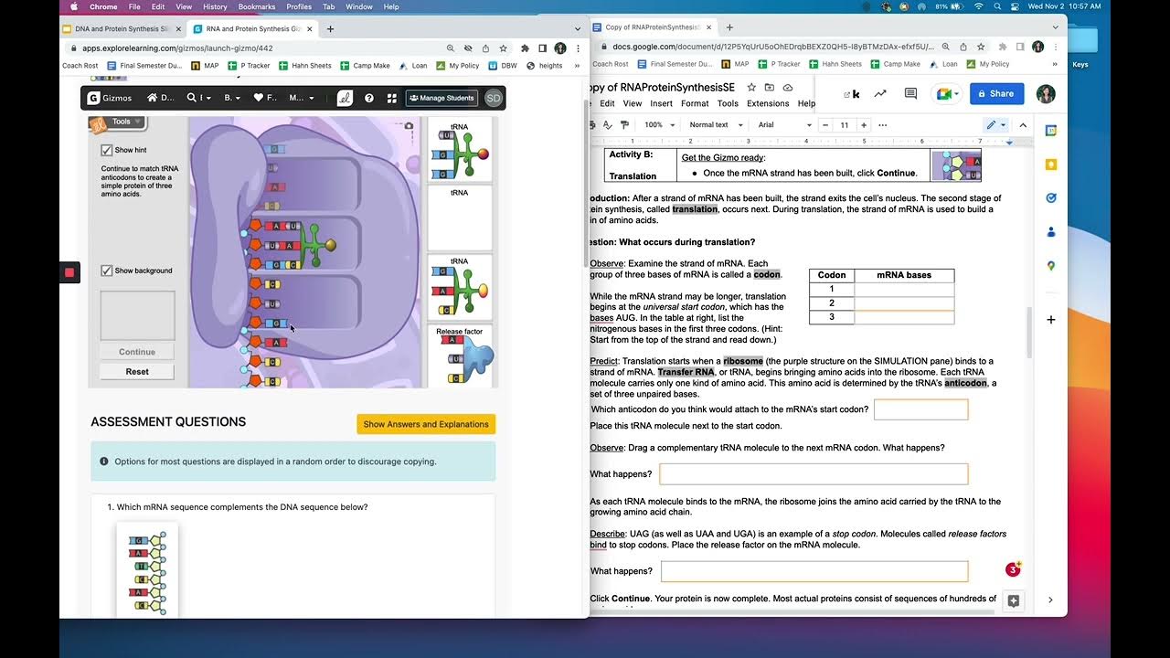Viewport: 1170px width, 658px height.
Task: Star the Google Docs document
Action: click(x=751, y=88)
